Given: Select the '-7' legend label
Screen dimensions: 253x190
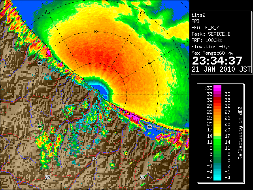Looking at the screenshot, I should [x=210, y=178].
